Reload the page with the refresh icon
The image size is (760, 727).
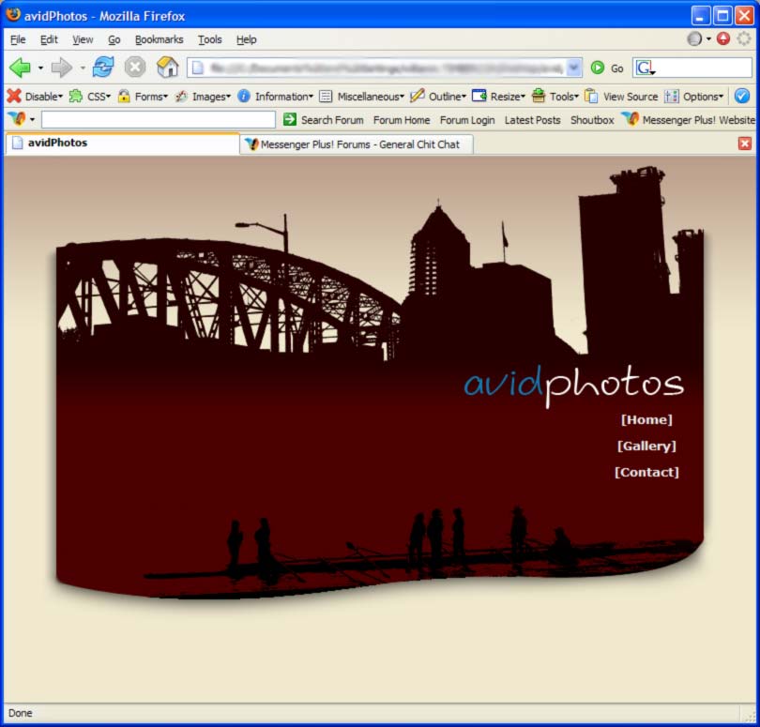coord(103,68)
